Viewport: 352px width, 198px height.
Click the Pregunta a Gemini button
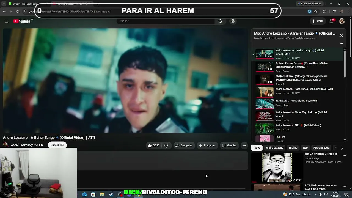[x=309, y=4]
